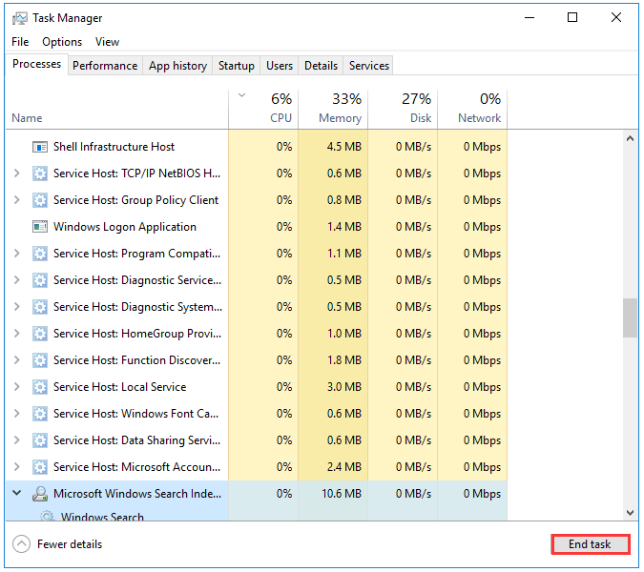
Task: Click the sort direction chevron above CPU
Action: coord(242,95)
